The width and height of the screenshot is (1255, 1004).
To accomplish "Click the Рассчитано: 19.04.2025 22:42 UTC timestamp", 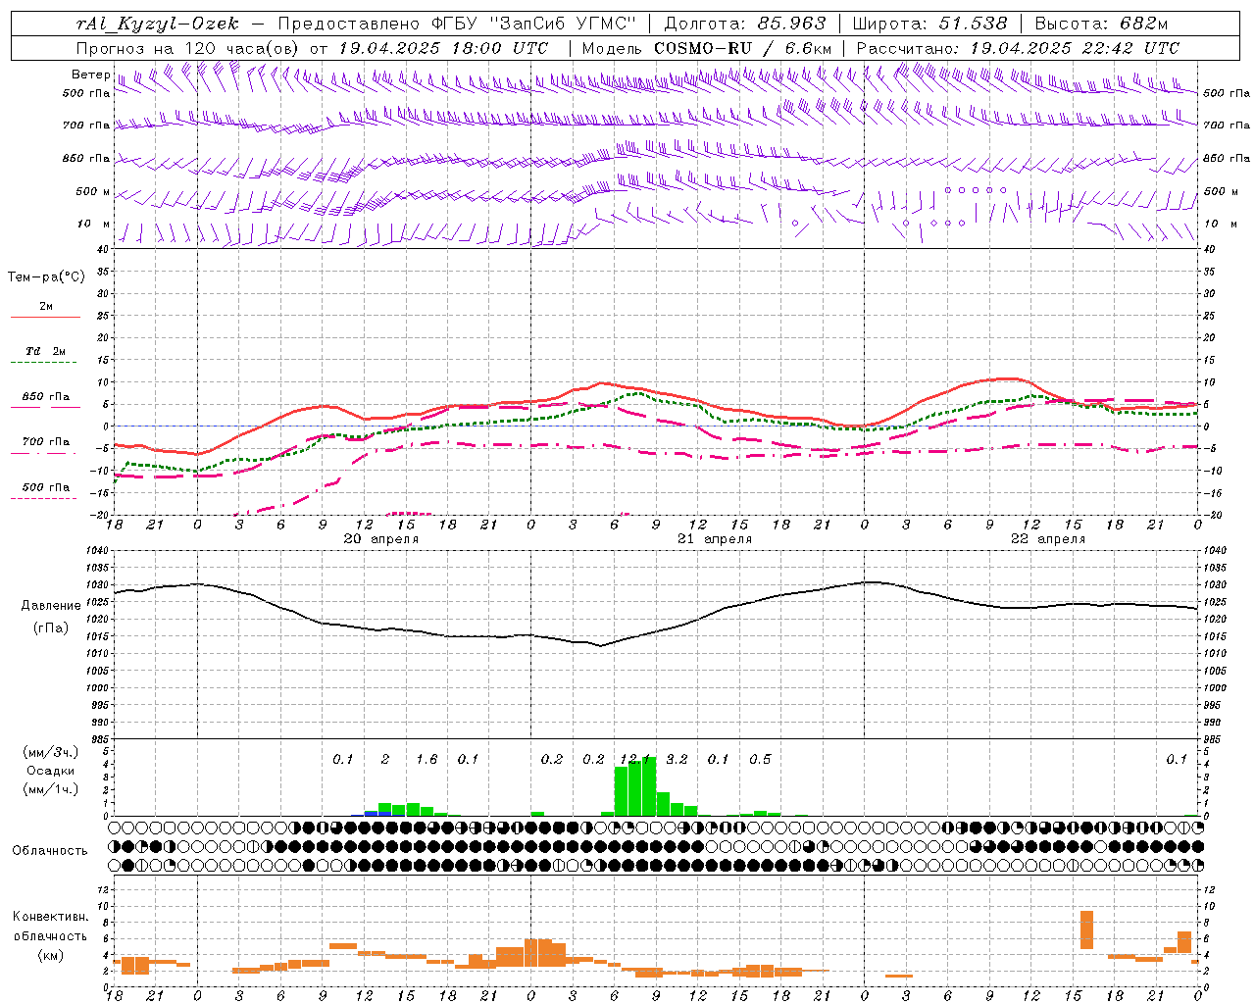I will pyautogui.click(x=1018, y=48).
